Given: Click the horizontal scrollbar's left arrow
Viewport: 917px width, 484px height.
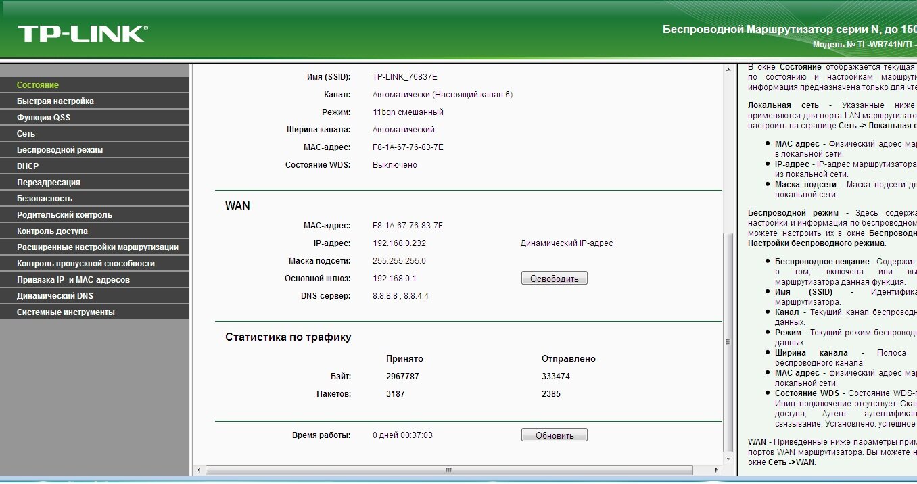Looking at the screenshot, I should 199,470.
